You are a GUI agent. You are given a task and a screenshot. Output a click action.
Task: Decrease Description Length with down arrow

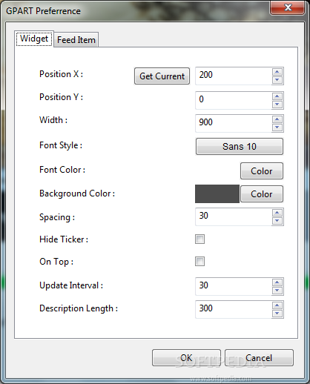pyautogui.click(x=277, y=314)
